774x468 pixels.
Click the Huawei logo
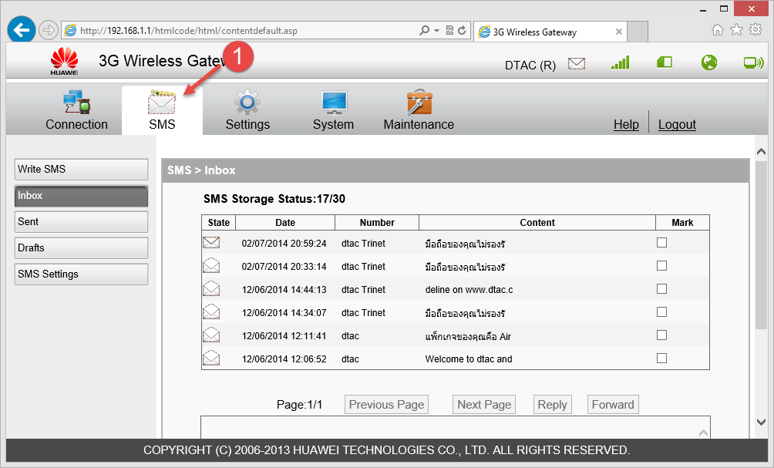tap(64, 61)
